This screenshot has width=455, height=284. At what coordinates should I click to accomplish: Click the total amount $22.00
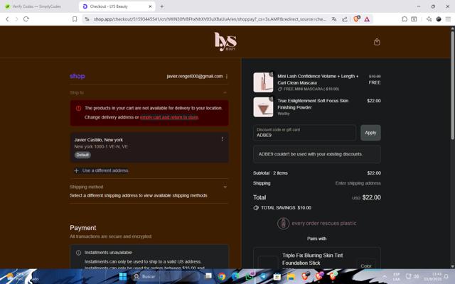coord(371,197)
